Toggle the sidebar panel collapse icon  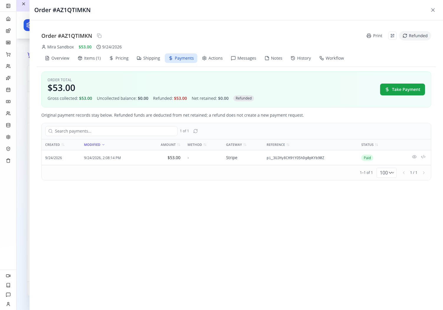[8, 6]
